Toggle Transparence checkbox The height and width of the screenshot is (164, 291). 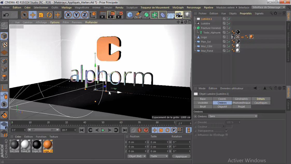point(226,131)
